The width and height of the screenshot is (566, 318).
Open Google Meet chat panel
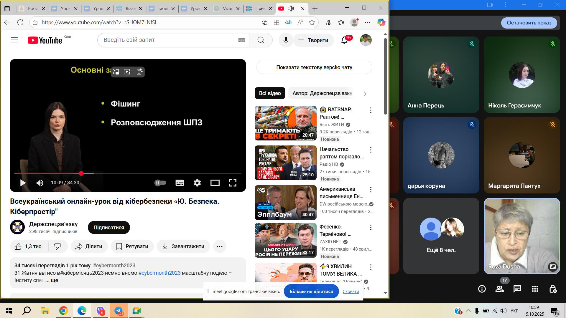coord(517,289)
